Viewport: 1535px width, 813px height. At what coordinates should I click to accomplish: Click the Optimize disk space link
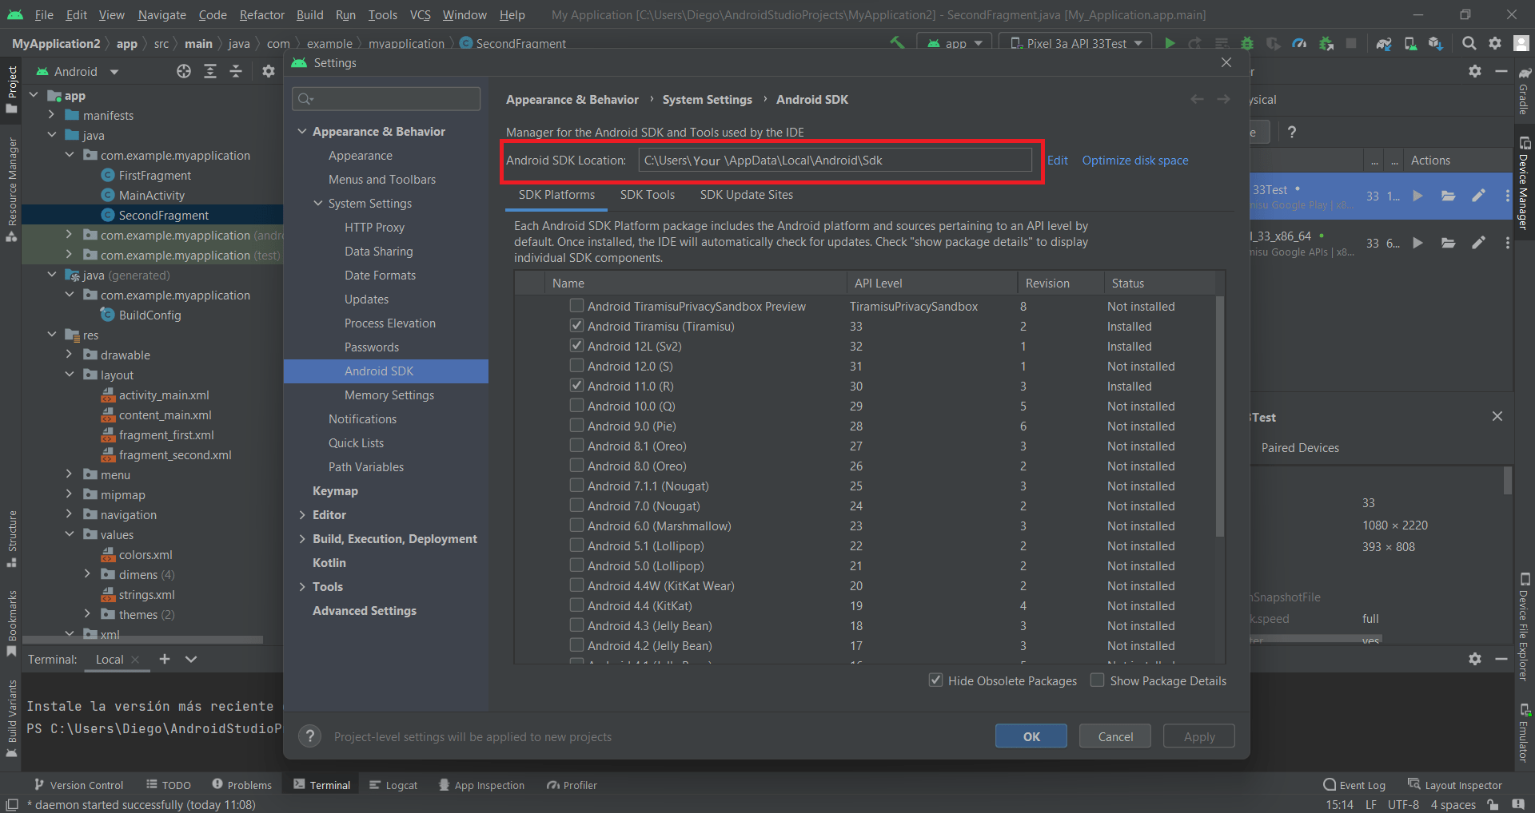pyautogui.click(x=1135, y=160)
